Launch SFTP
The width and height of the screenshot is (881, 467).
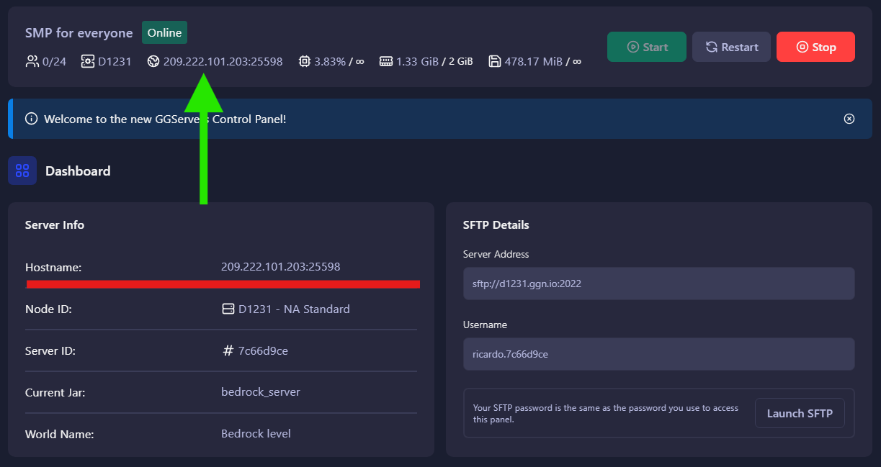(800, 413)
